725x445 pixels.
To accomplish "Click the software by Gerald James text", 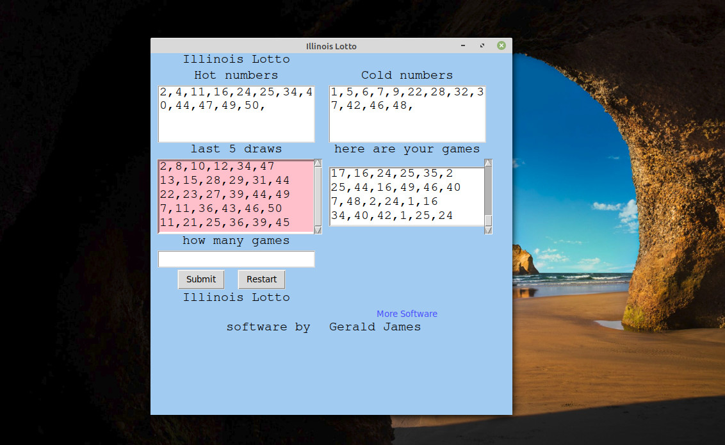I will (x=323, y=327).
